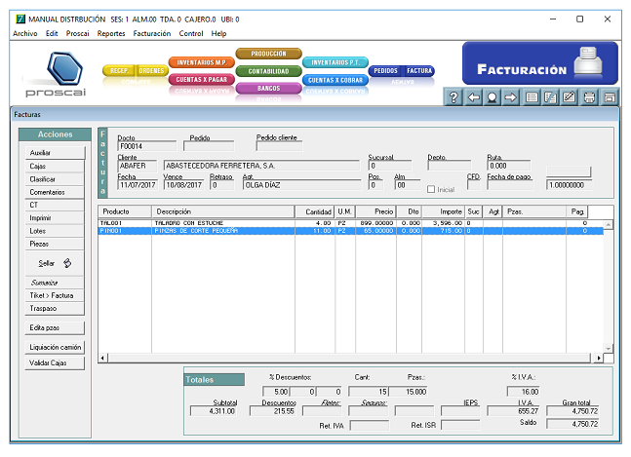Click the horizontal scrollbar right arrow

pyautogui.click(x=598, y=359)
